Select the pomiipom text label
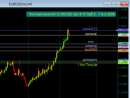 (x=90, y=60)
